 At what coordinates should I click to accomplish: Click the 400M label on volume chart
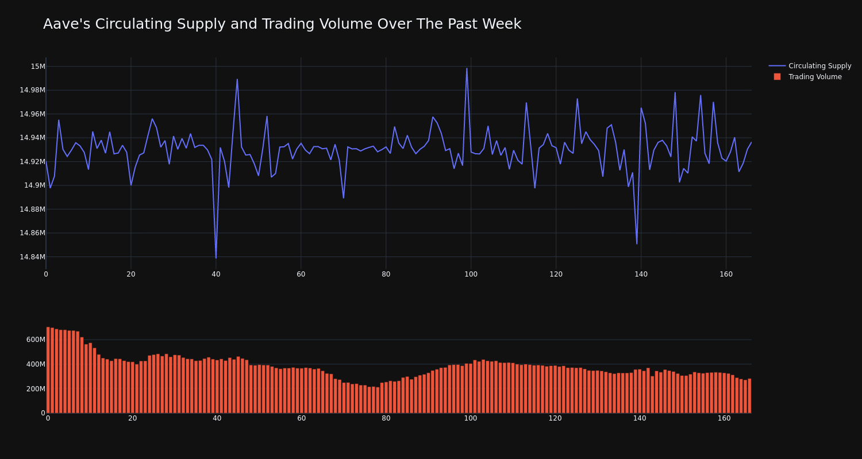(35, 364)
